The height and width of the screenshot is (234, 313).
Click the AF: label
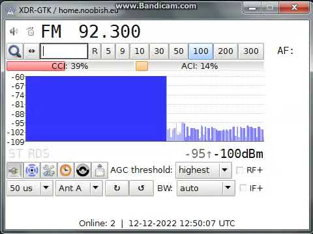point(286,51)
